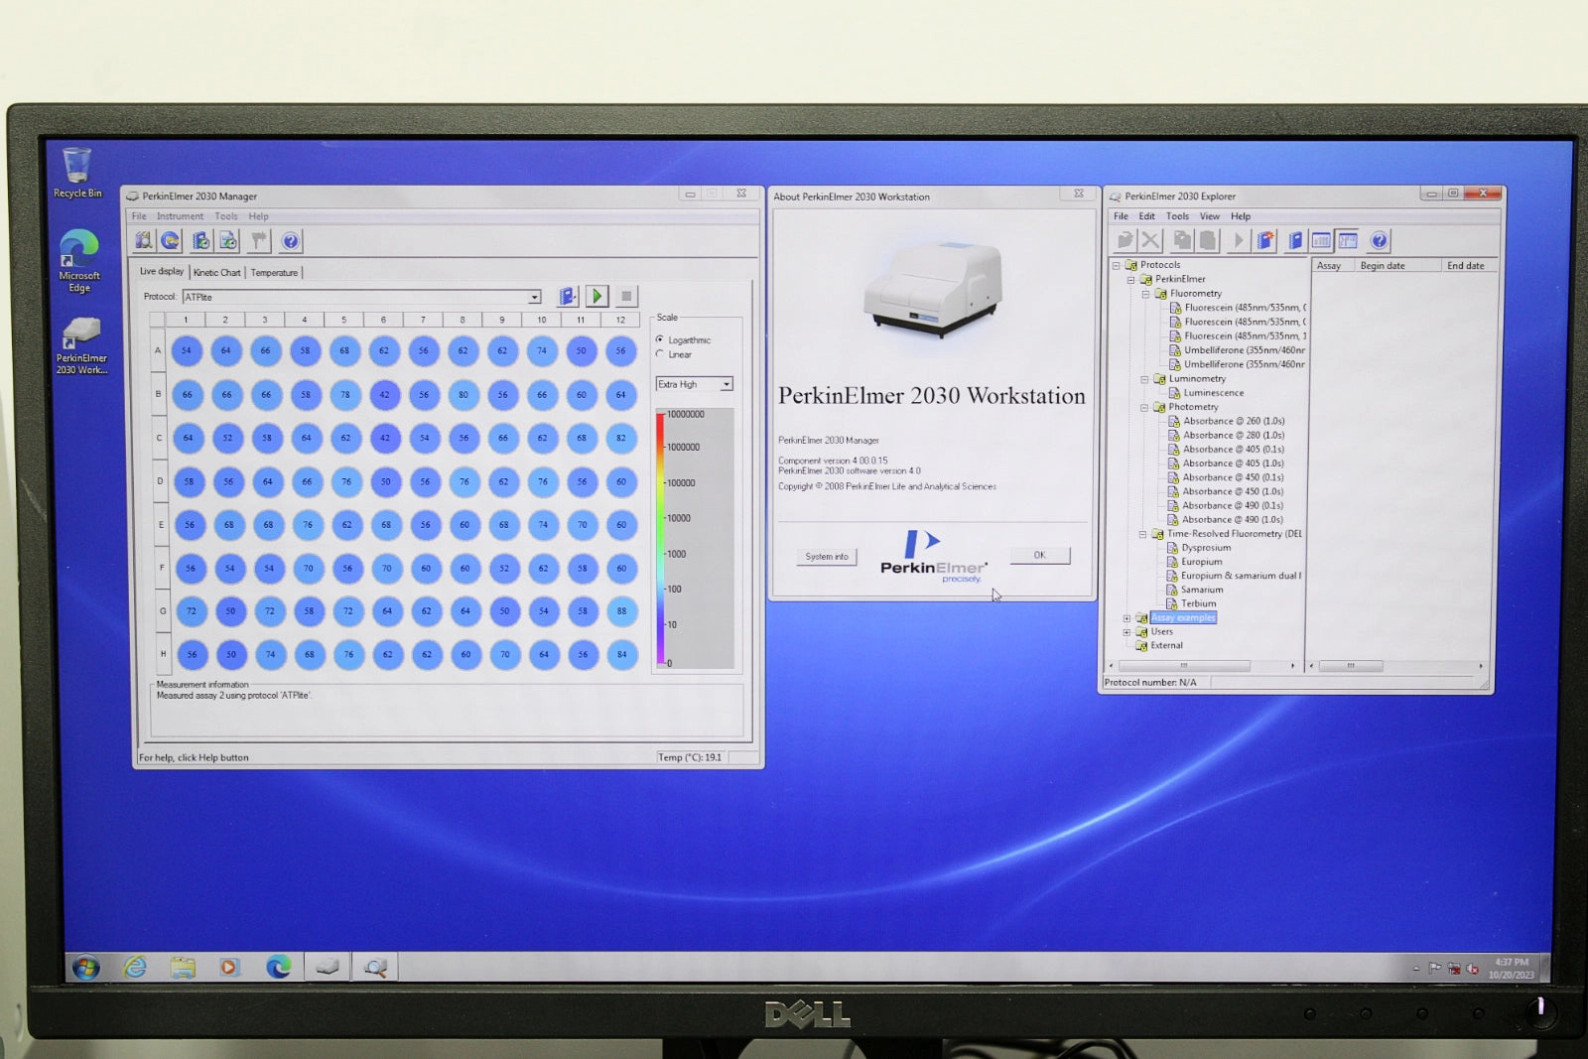Click the notebook with green arrow icon in Manager toolbar
The width and height of the screenshot is (1588, 1059).
point(201,240)
